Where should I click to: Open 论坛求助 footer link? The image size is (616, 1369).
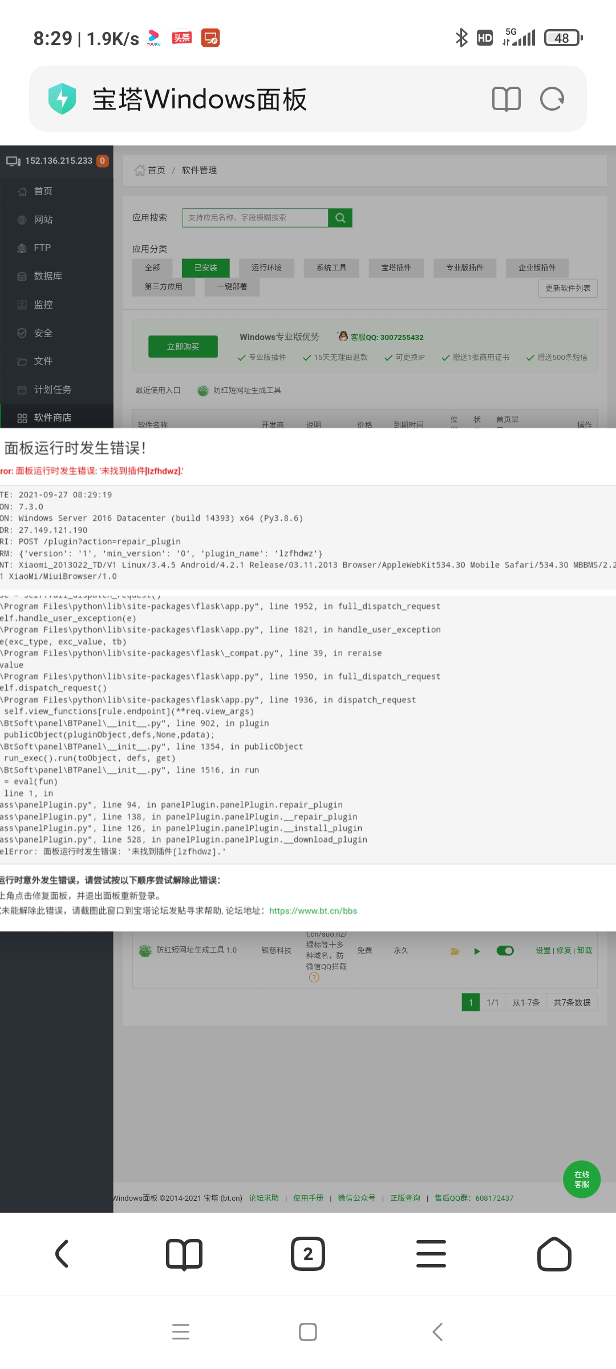264,1198
